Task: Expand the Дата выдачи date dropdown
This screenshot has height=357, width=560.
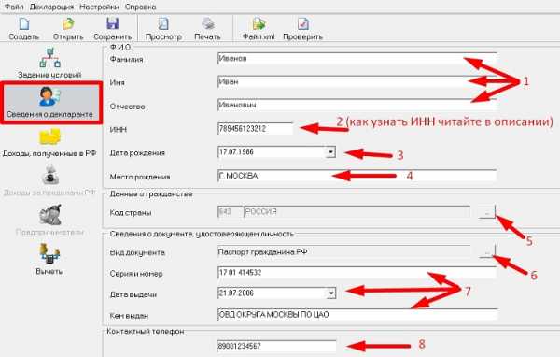Action: point(331,293)
